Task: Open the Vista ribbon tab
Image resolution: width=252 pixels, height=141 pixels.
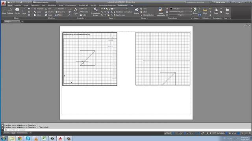Action: click(x=44, y=5)
